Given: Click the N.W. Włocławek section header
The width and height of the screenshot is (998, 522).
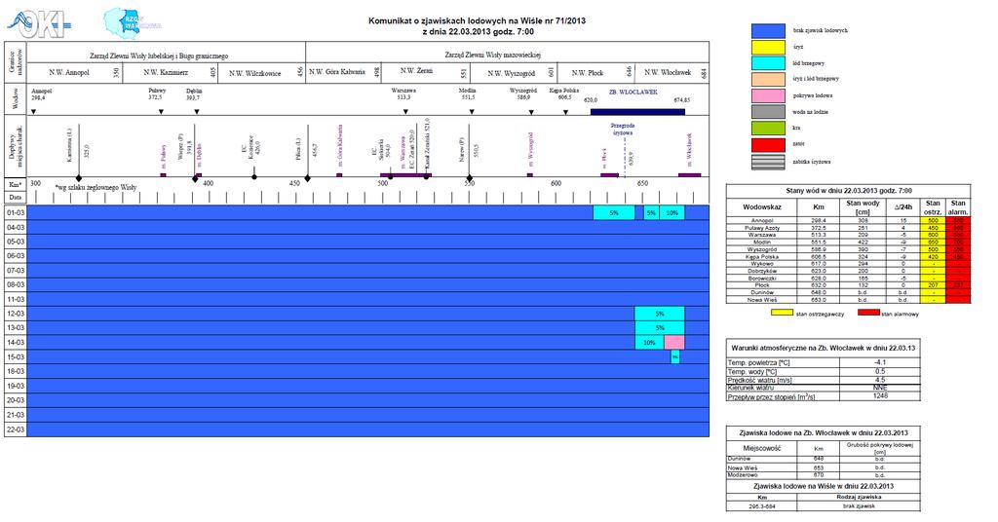Looking at the screenshot, I should (x=668, y=72).
